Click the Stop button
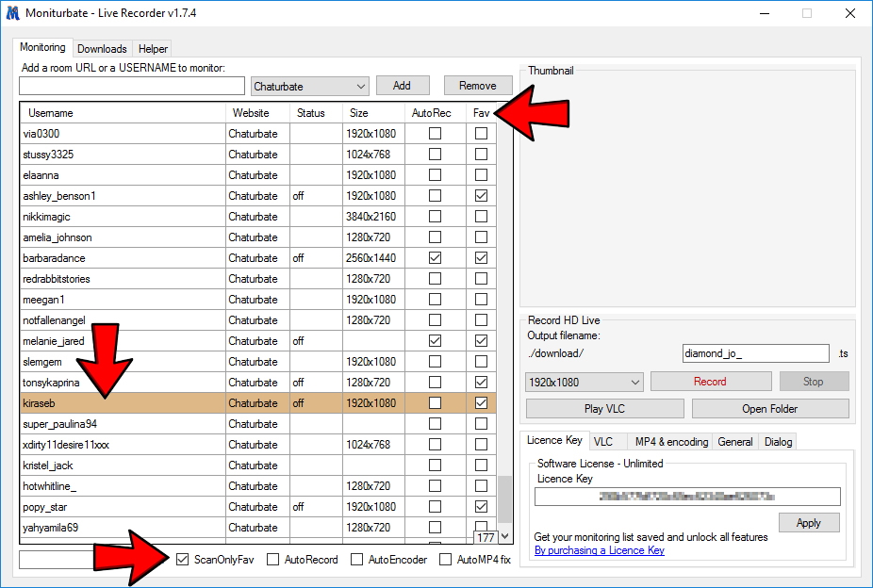This screenshot has height=588, width=873. 814,382
